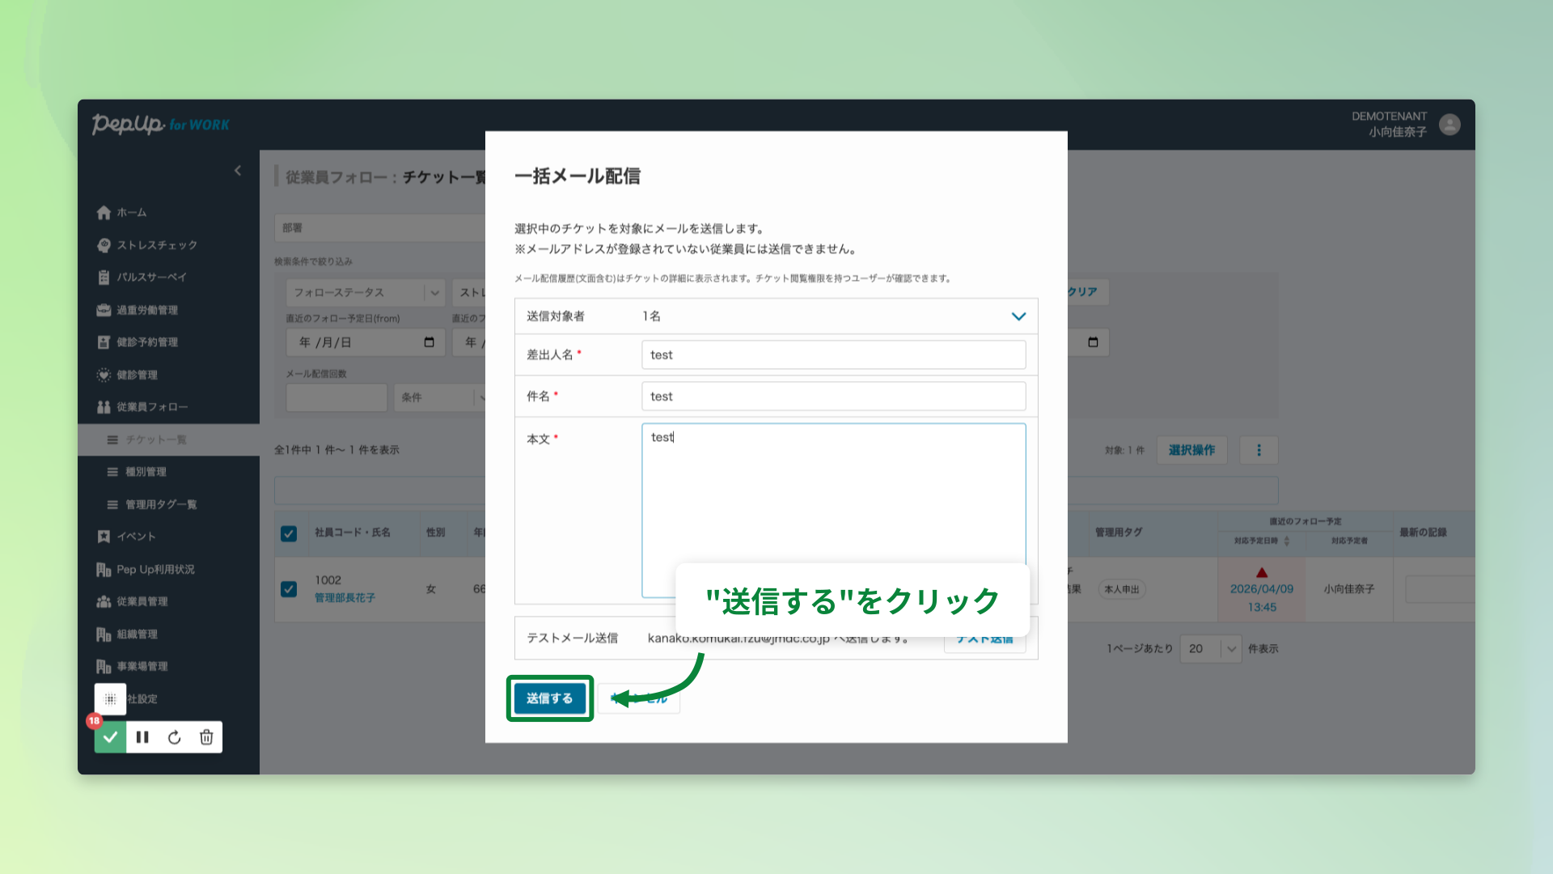
Task: Open ストレスチェック in sidebar
Action: click(x=157, y=245)
